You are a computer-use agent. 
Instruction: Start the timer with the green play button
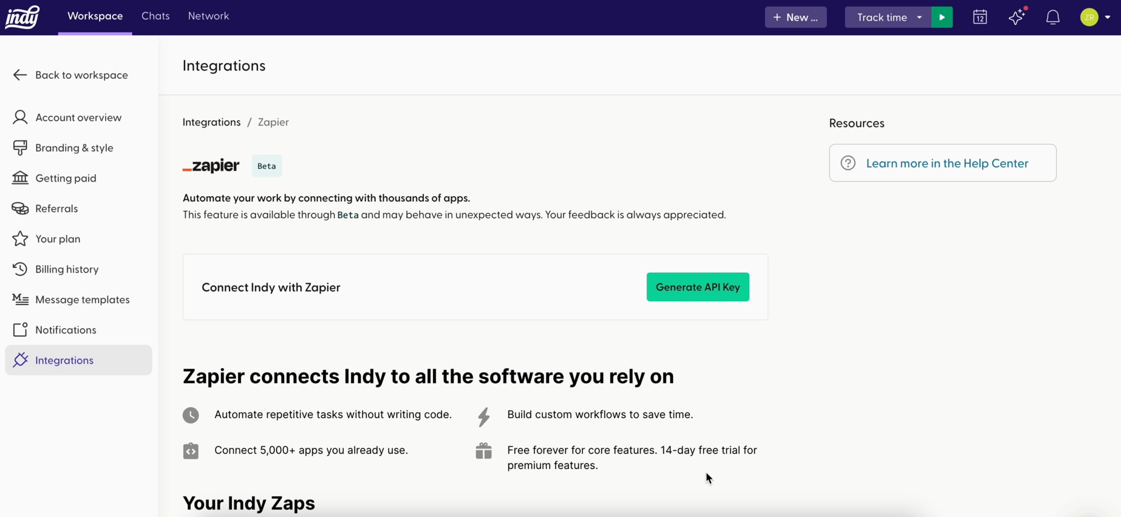[x=942, y=17]
